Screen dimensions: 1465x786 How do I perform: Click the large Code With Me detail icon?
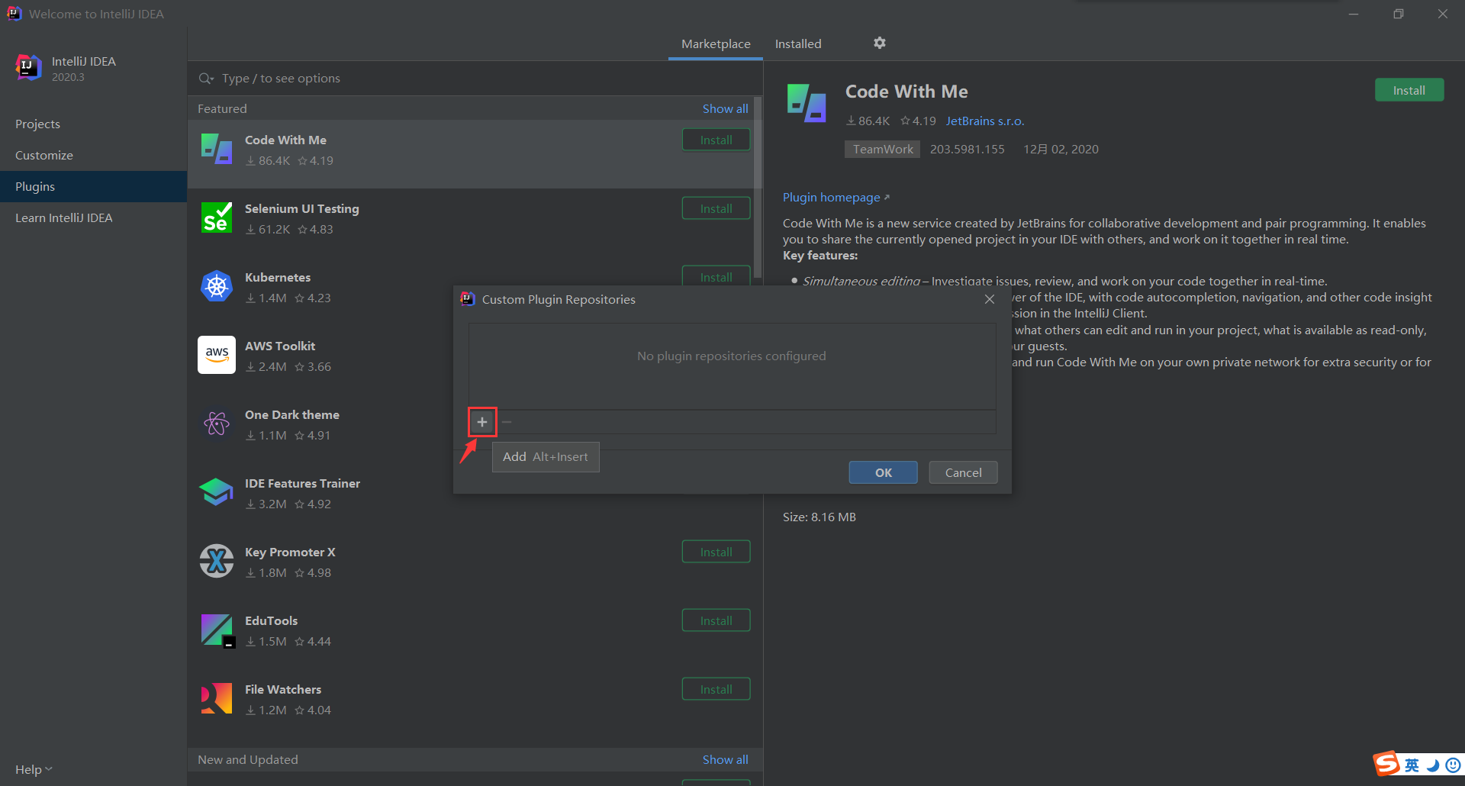tap(807, 103)
